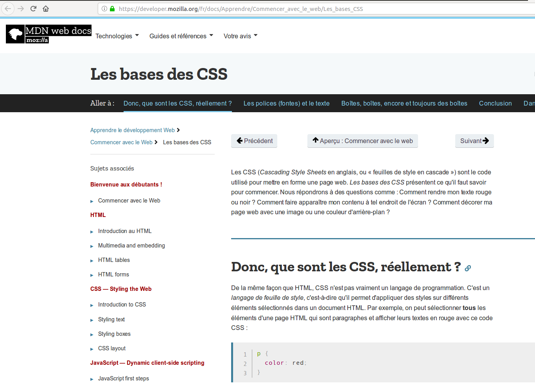Click the anchor link icon beside section heading
The height and width of the screenshot is (389, 535).
click(x=468, y=268)
